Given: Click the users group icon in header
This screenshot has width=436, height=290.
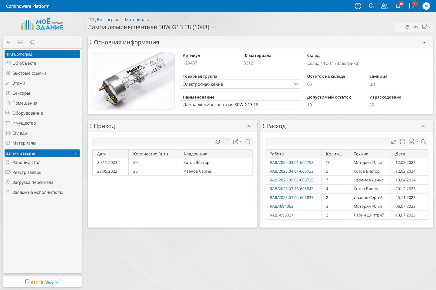Looking at the screenshot, I should (384, 6).
